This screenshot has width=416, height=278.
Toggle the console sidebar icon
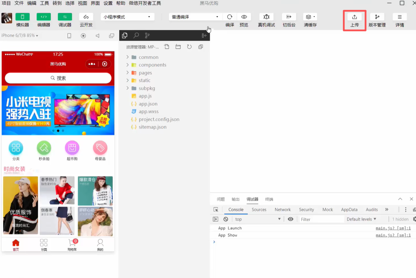click(216, 219)
